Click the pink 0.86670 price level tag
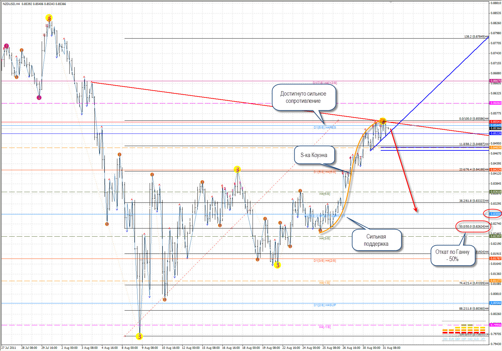The image size is (502, 351). (495, 81)
